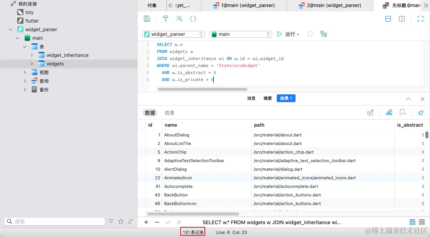Collapse results panel with up chevron
Image resolution: width=430 pixels, height=237 pixels.
pyautogui.click(x=408, y=99)
